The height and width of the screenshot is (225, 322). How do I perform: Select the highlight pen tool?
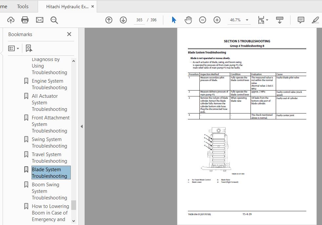coord(315,20)
